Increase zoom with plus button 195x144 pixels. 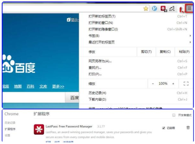[x=173, y=84]
